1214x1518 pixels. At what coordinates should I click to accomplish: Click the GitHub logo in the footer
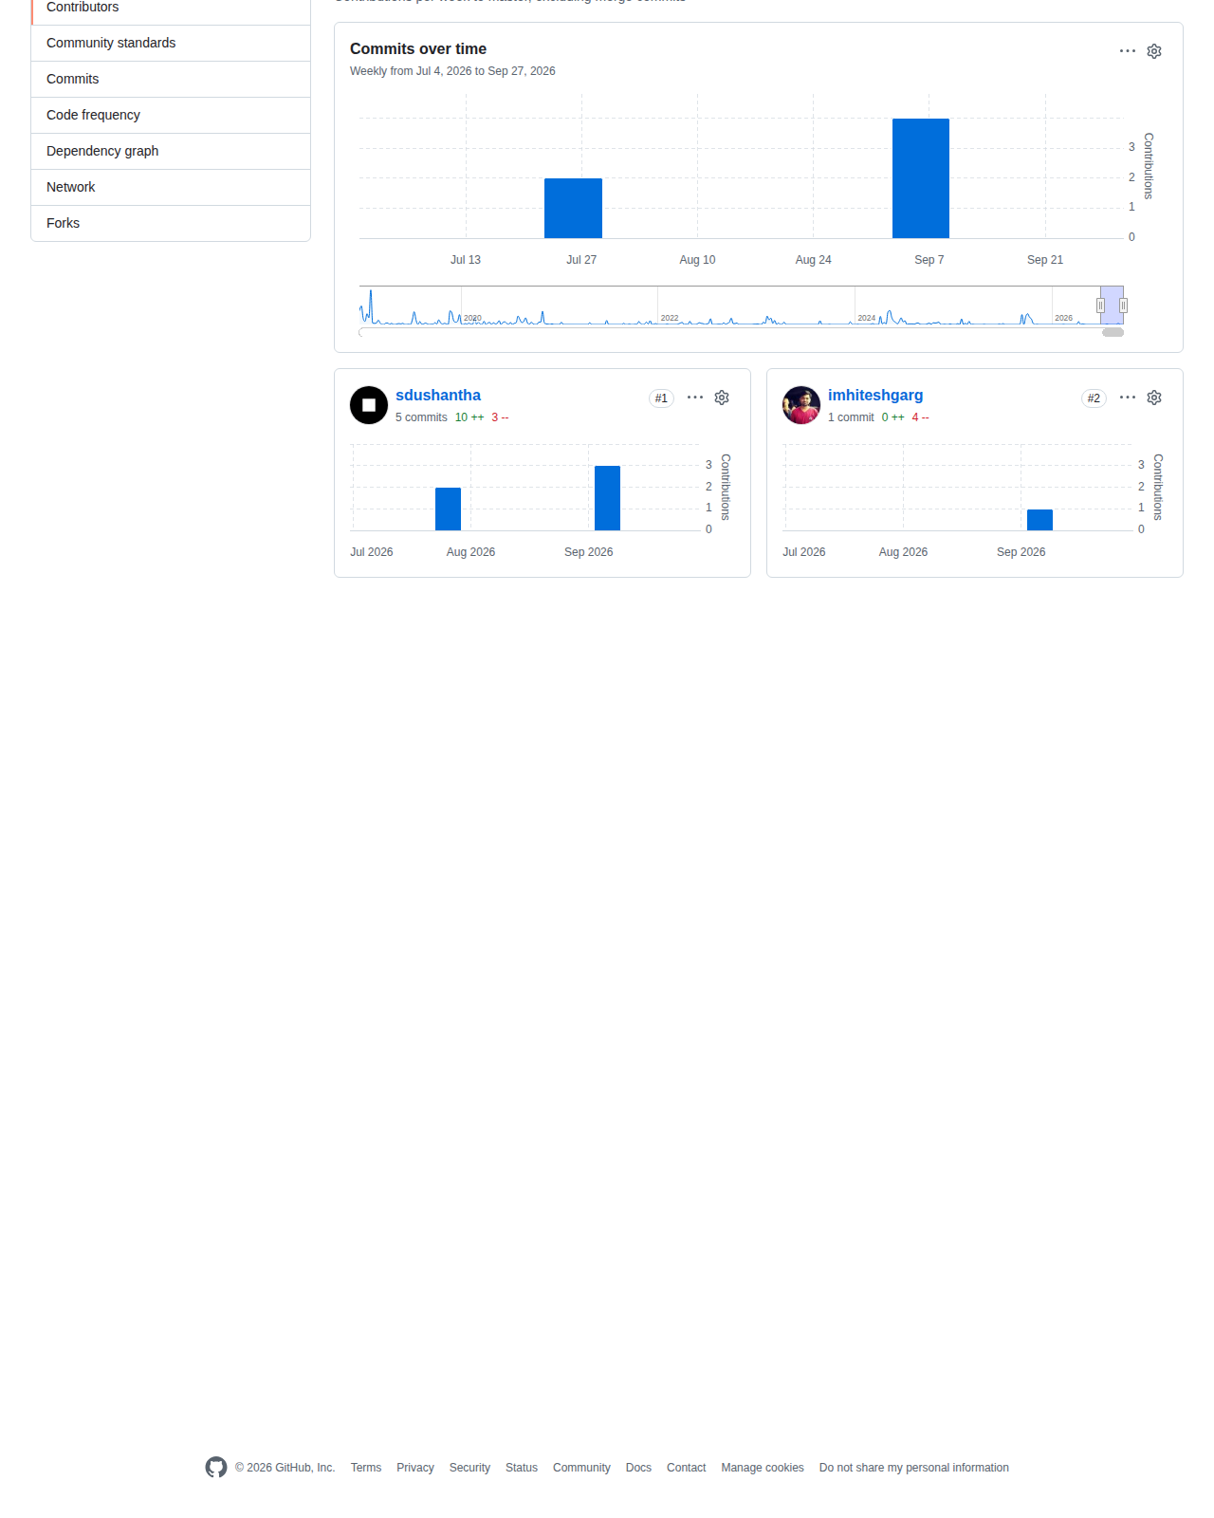[216, 1468]
